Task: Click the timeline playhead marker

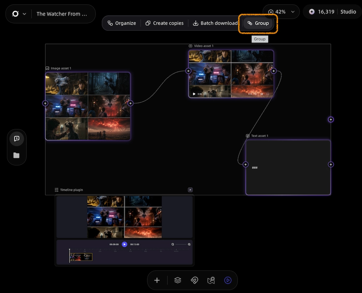Action: click(x=70, y=255)
